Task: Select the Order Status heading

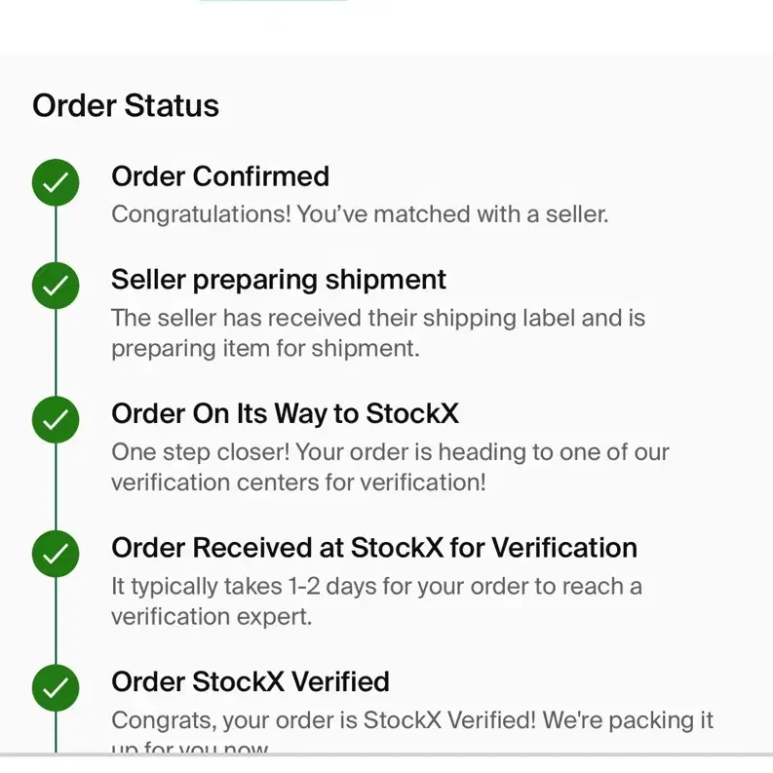Action: (126, 105)
